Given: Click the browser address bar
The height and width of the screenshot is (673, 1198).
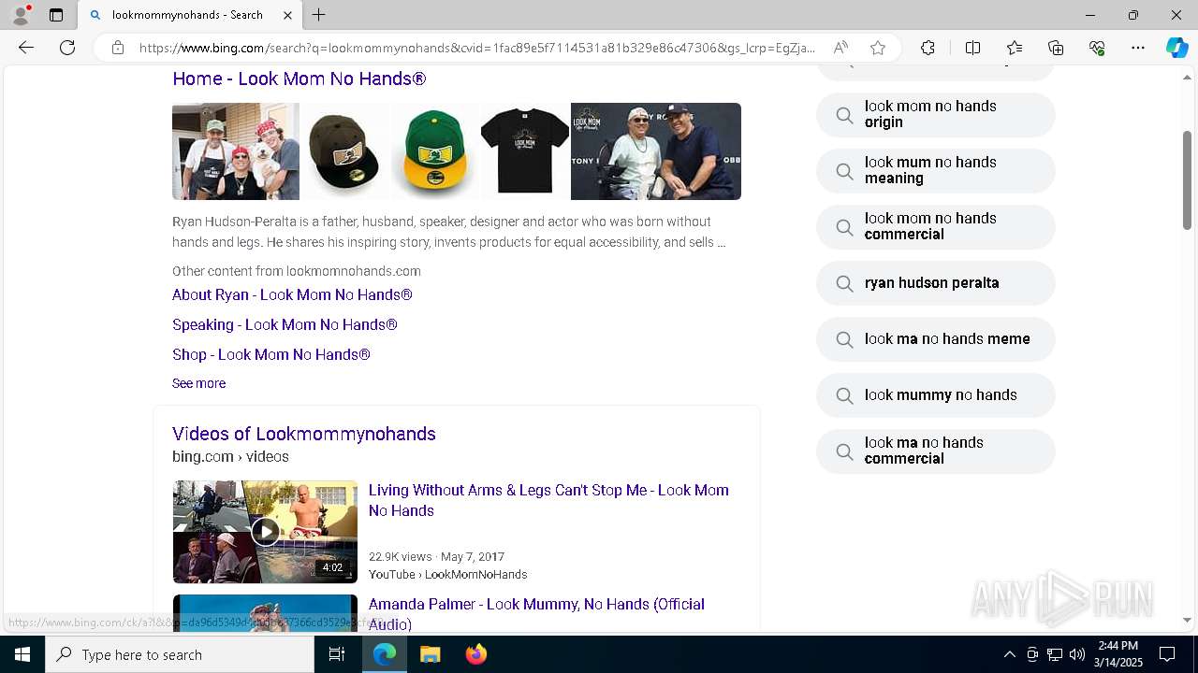Looking at the screenshot, I should point(477,48).
